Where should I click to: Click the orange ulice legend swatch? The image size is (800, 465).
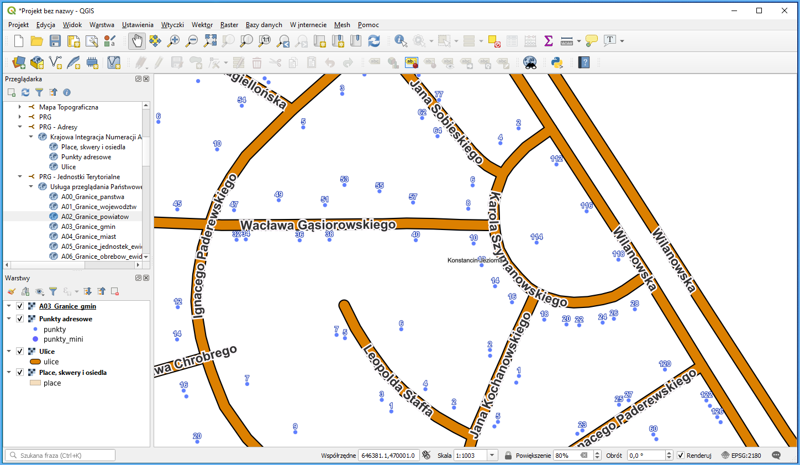pyautogui.click(x=35, y=362)
